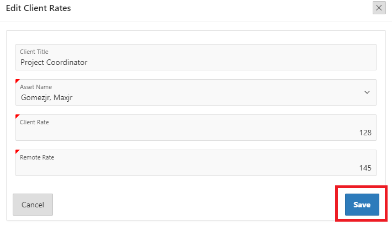The image size is (392, 231).
Task: Click the "Remote Rate" field label
Action: coord(37,157)
